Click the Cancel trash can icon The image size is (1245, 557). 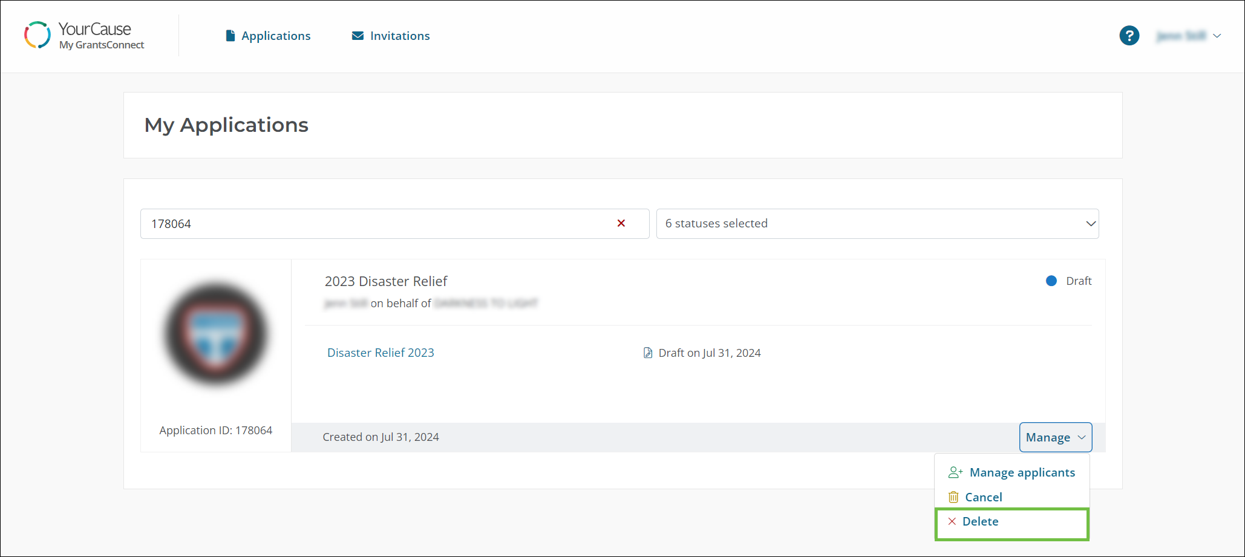(x=953, y=497)
